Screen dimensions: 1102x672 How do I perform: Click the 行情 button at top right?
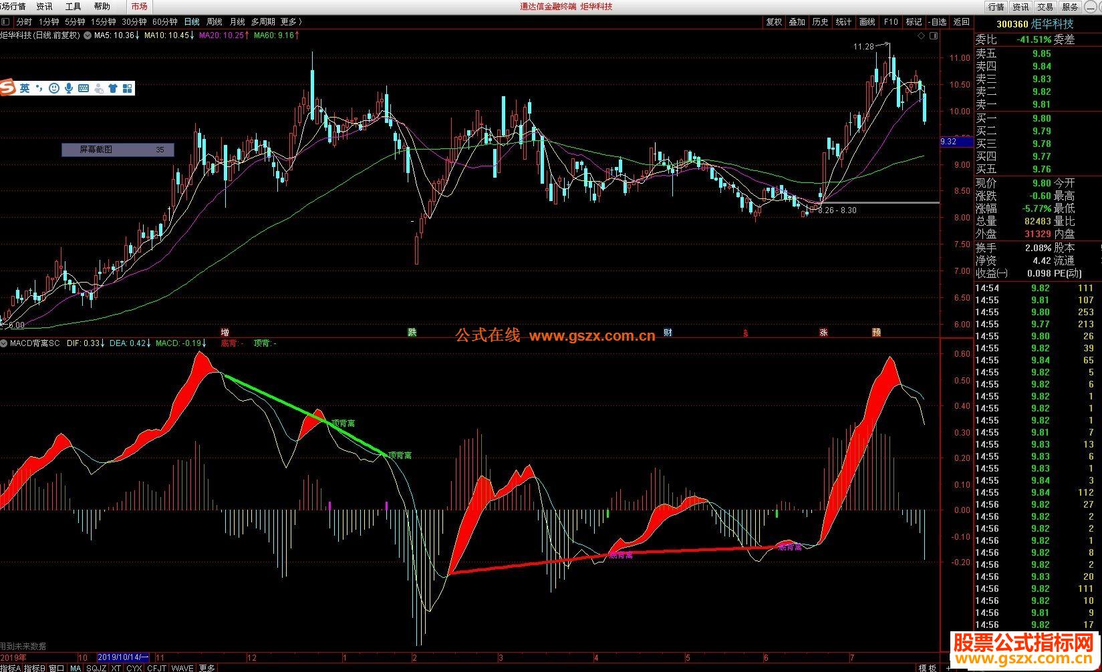pos(996,7)
